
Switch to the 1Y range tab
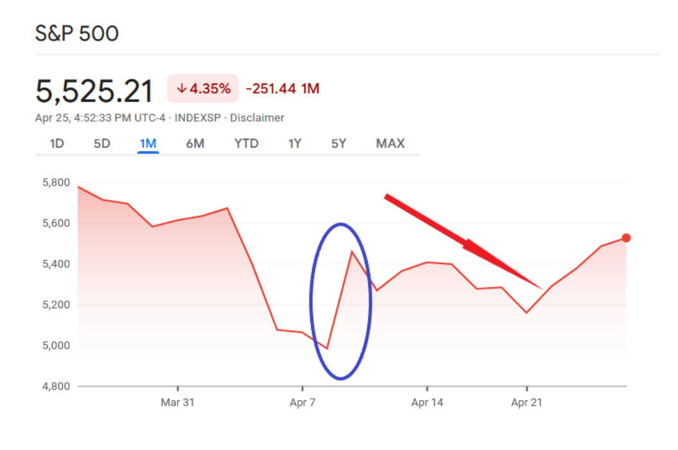coord(295,144)
